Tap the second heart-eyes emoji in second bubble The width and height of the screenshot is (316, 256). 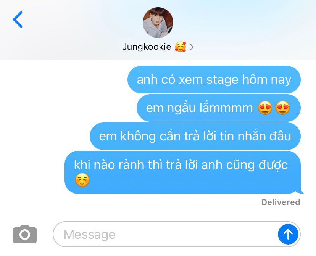tap(282, 108)
